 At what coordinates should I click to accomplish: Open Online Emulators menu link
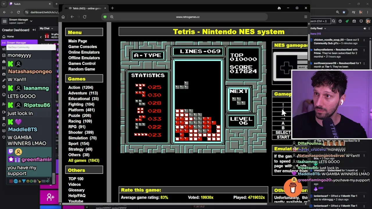[x=84, y=52]
